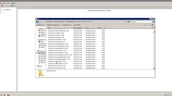Click the blue help icon in Explorer toolbar
Image resolution: width=172 pixels, height=96 pixels.
pyautogui.click(x=152, y=25)
